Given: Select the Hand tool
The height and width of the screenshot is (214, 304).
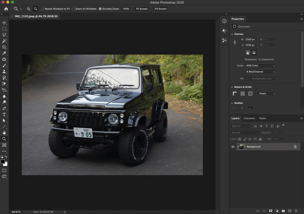Looking at the screenshot, I should (4, 133).
